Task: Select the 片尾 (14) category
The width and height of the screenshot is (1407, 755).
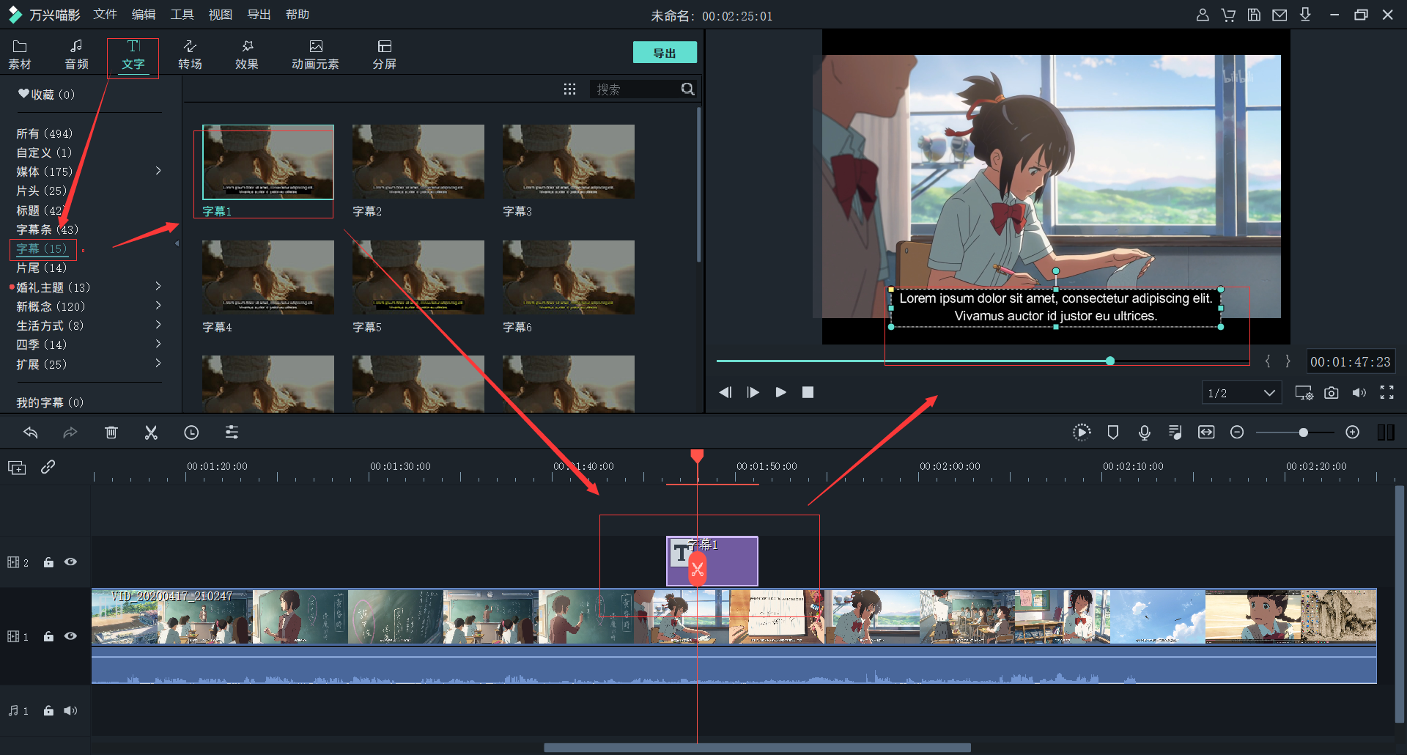Action: (x=41, y=268)
